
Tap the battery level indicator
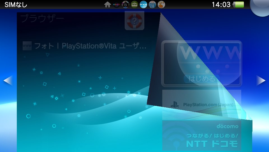coord(238,5)
